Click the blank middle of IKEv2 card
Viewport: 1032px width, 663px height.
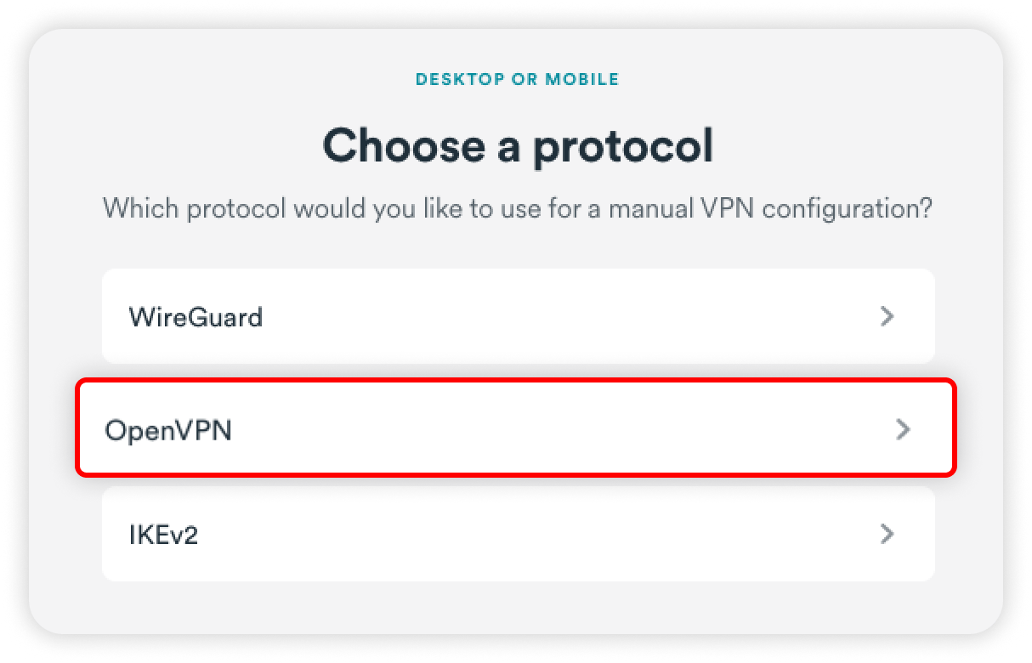[553, 534]
